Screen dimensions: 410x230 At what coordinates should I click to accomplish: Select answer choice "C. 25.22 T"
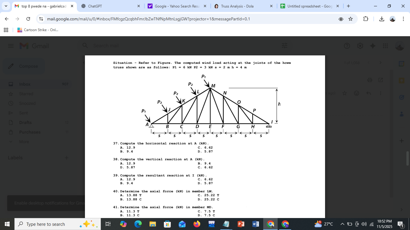209,195
